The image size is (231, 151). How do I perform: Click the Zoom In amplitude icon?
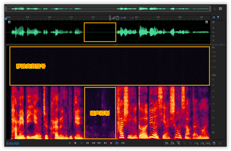[167, 143]
